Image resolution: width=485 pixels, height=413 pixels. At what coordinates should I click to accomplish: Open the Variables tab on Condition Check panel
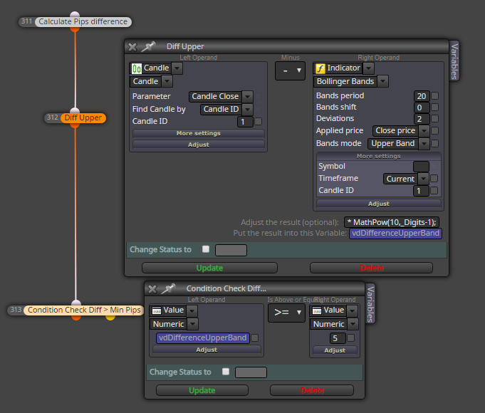click(x=370, y=303)
